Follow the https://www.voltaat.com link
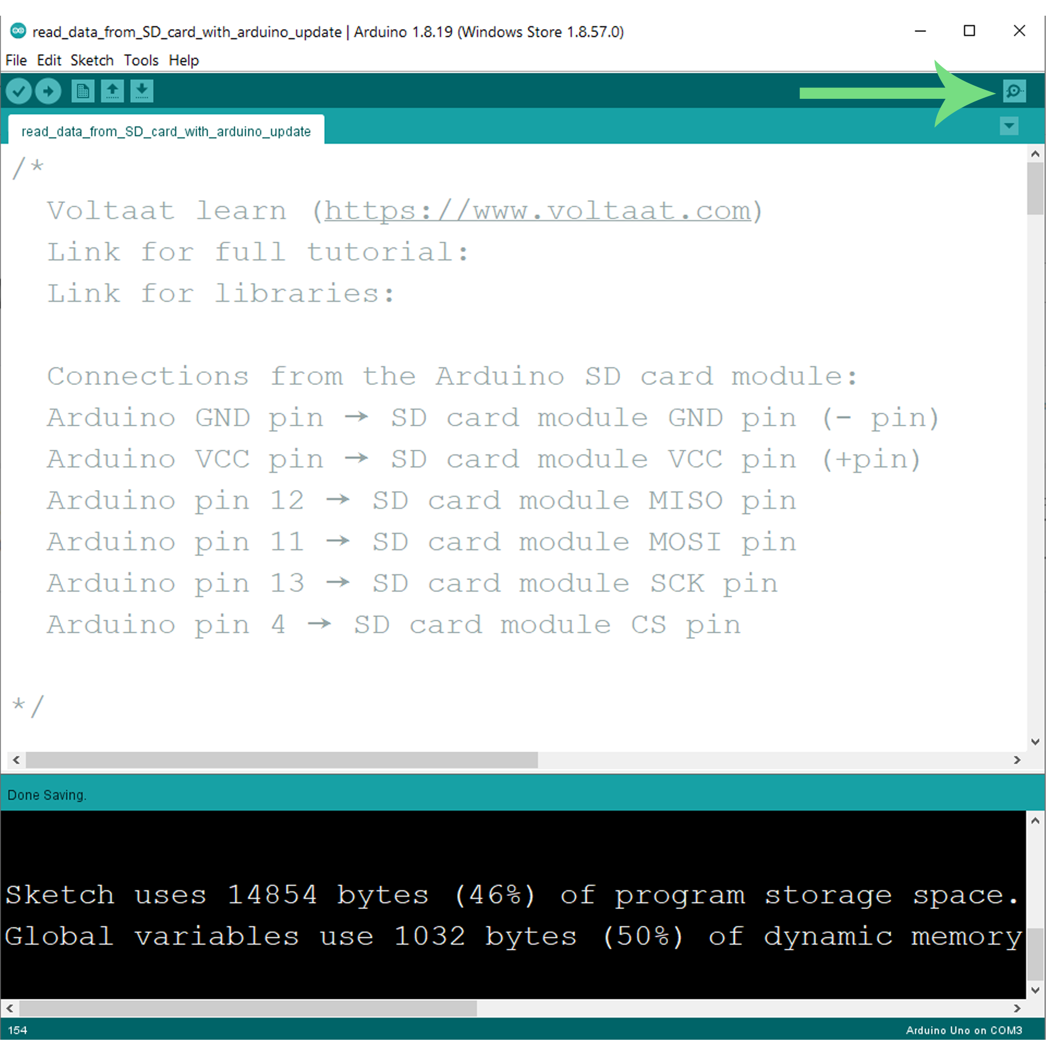This screenshot has width=1046, height=1046. [538, 211]
